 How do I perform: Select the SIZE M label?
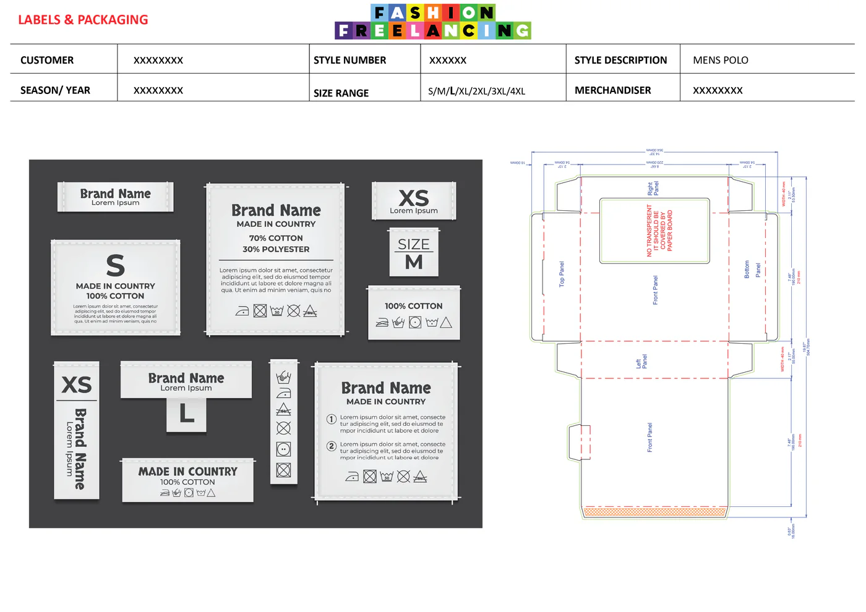pos(414,253)
